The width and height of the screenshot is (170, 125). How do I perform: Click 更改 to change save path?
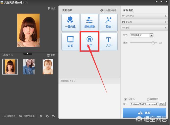click(162, 104)
